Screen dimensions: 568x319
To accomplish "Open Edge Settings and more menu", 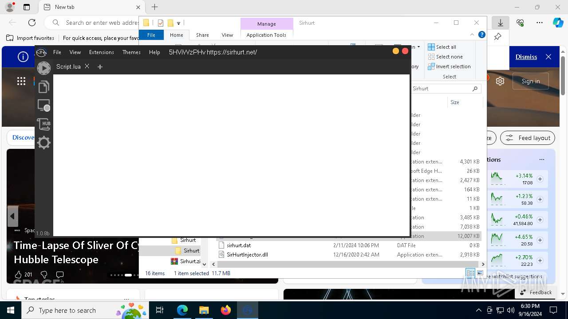I will (540, 23).
